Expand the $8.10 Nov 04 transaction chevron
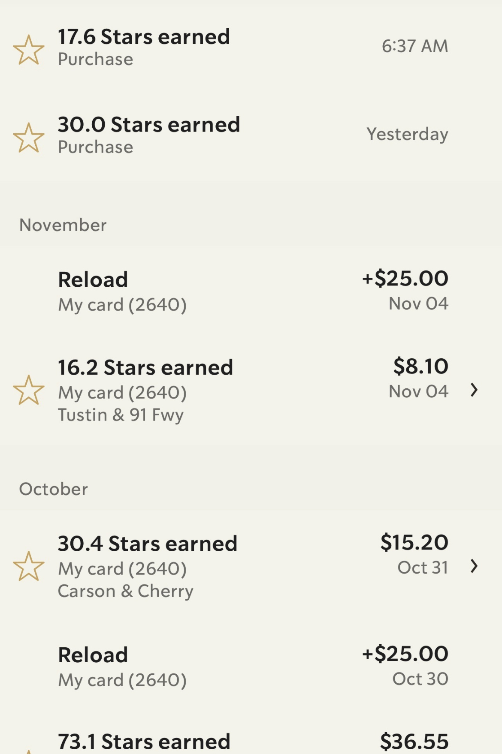Screen dimensions: 502x754 [474, 390]
